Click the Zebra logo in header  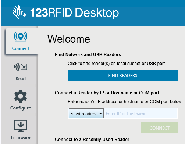click(19, 12)
